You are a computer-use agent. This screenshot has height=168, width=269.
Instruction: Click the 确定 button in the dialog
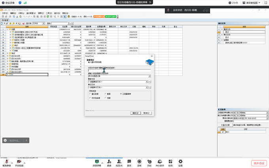point(135,113)
